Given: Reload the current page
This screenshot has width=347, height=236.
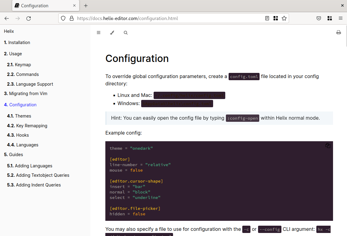Looking at the screenshot, I should 29,18.
